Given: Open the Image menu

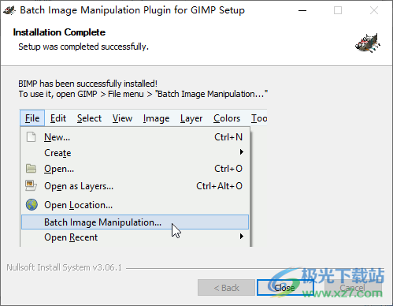Looking at the screenshot, I should tap(156, 118).
